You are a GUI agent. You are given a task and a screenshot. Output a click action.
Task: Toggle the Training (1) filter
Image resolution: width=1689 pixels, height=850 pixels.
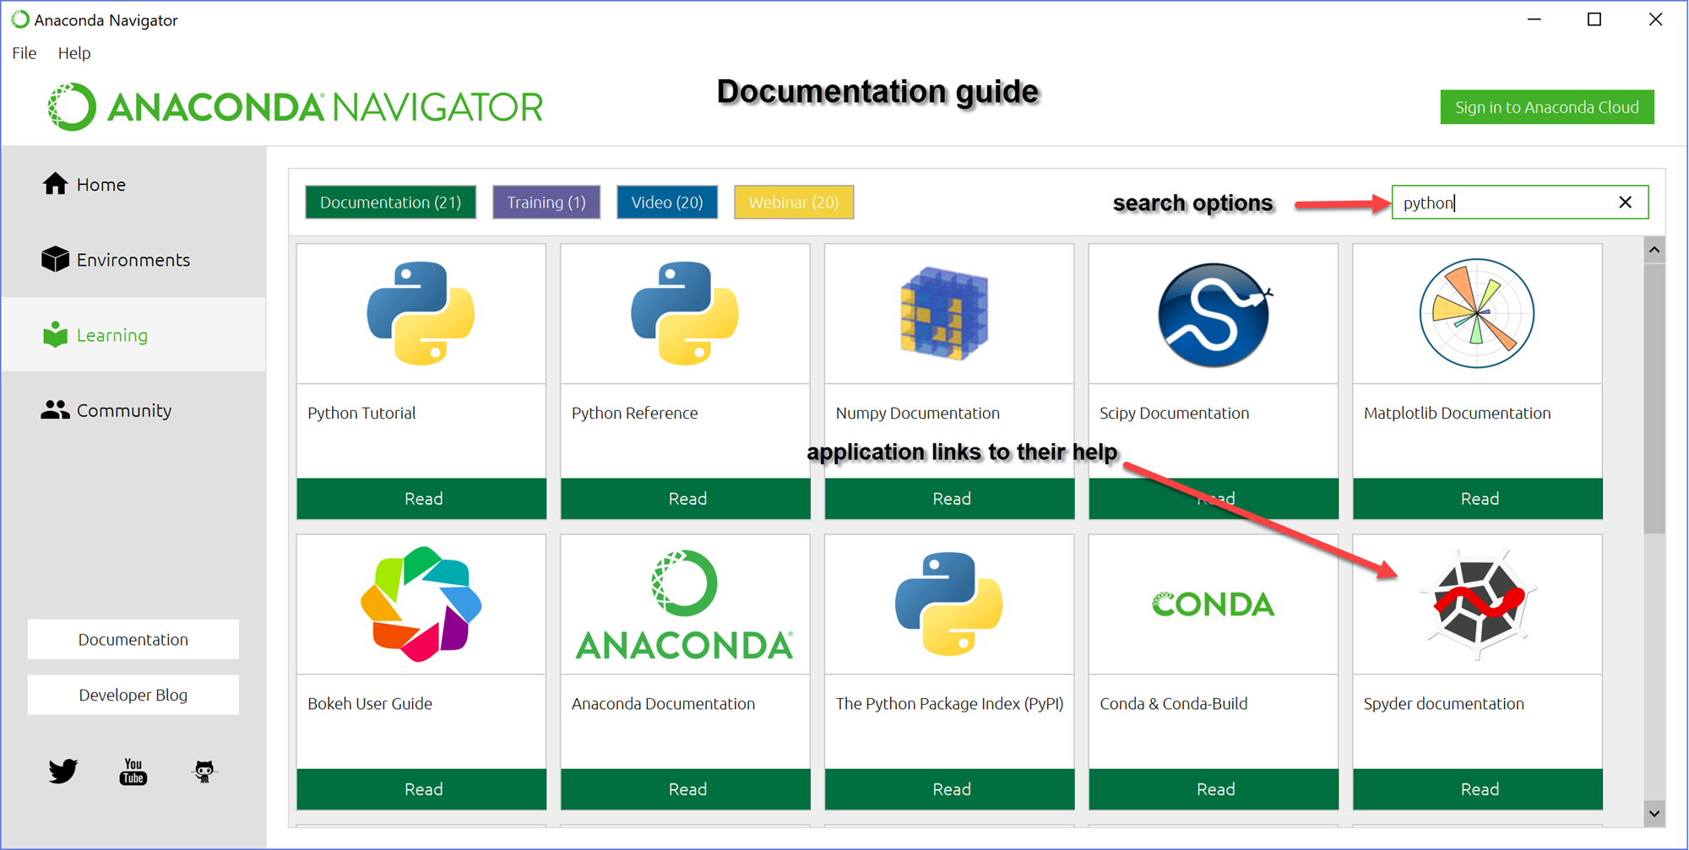[546, 203]
